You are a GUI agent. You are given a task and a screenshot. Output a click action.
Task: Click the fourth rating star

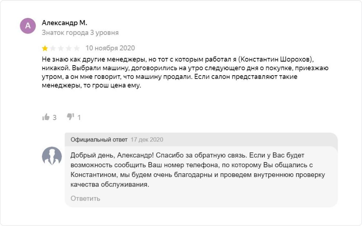pos(69,48)
